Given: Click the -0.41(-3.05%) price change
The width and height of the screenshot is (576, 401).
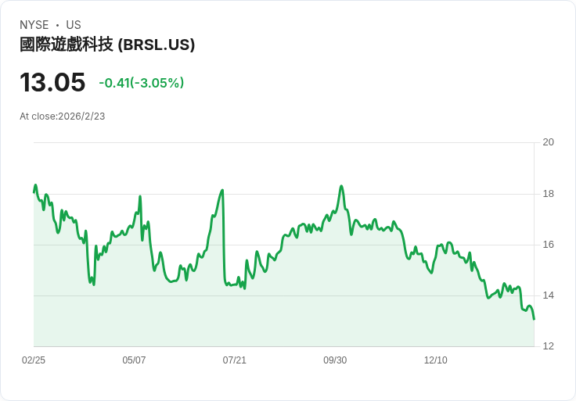Looking at the screenshot, I should coord(141,83).
